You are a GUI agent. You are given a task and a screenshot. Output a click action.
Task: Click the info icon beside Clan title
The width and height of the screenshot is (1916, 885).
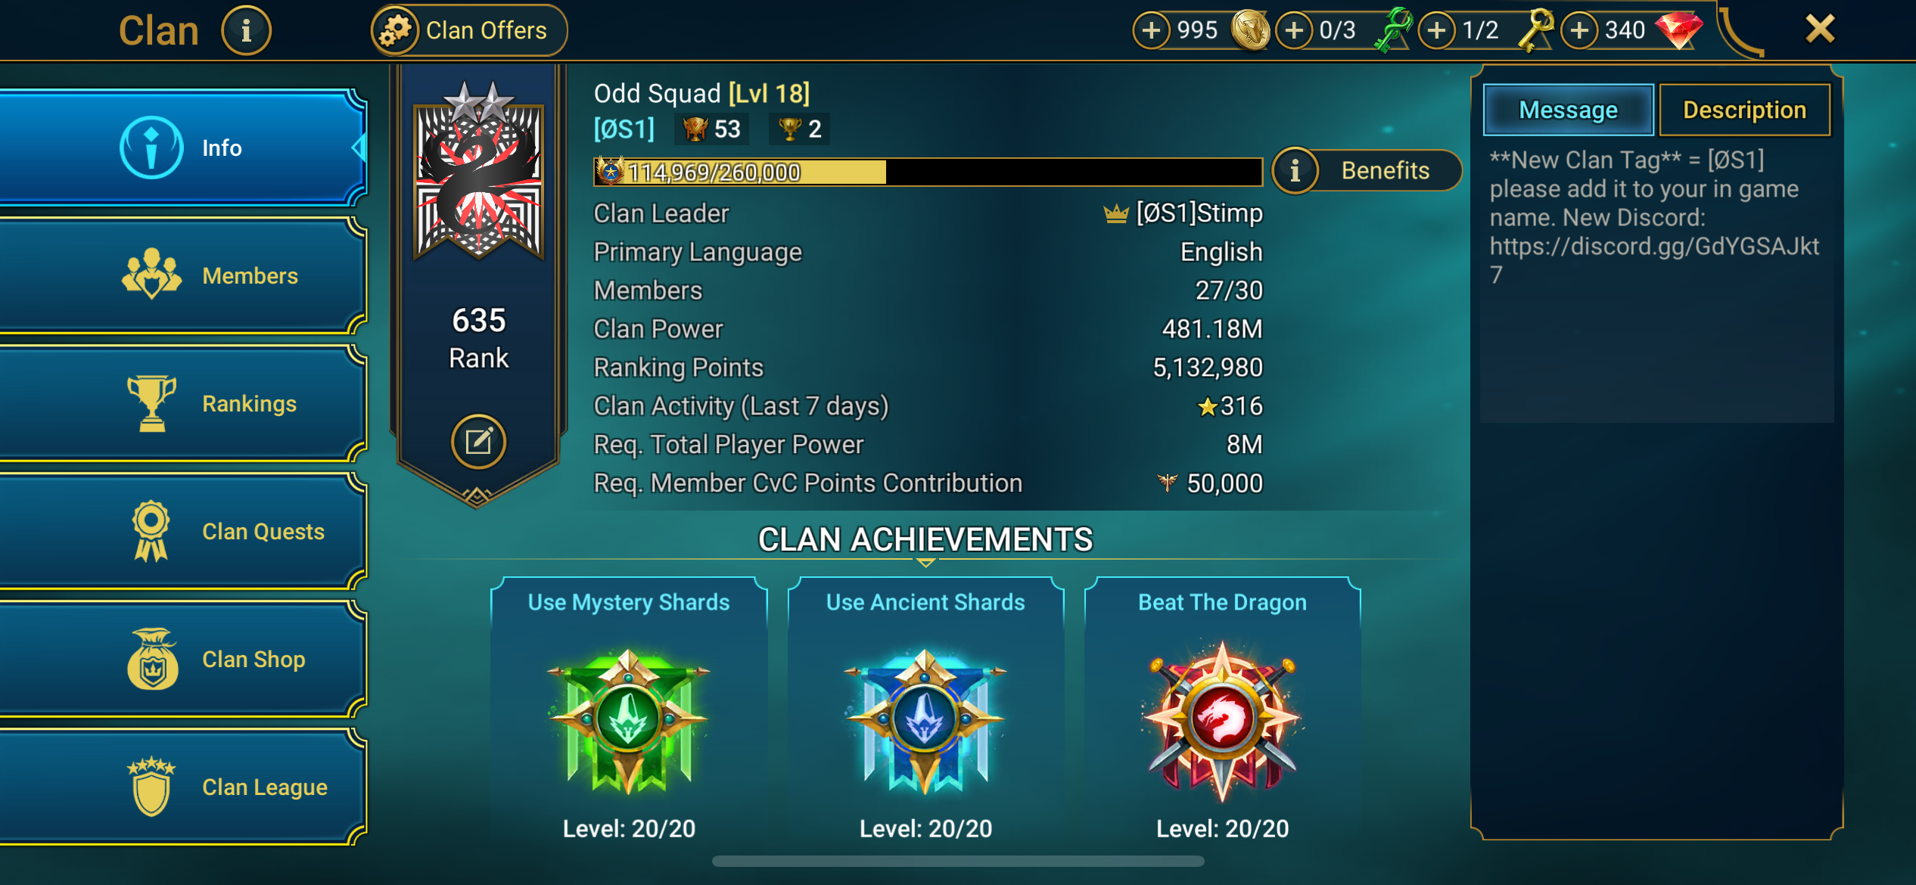(x=246, y=31)
